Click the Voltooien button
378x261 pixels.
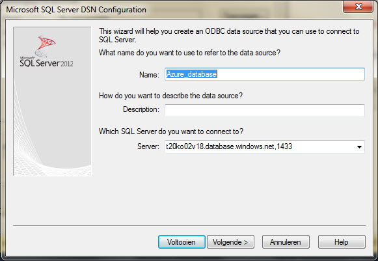[x=182, y=241]
